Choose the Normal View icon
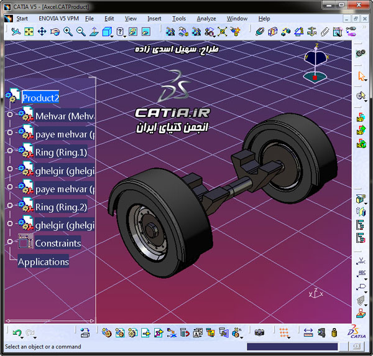Image resolution: width=373 pixels, height=356 pixels. tap(94, 32)
